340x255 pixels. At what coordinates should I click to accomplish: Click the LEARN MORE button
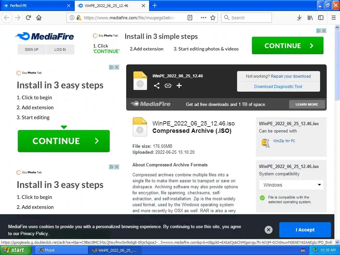tap(307, 104)
